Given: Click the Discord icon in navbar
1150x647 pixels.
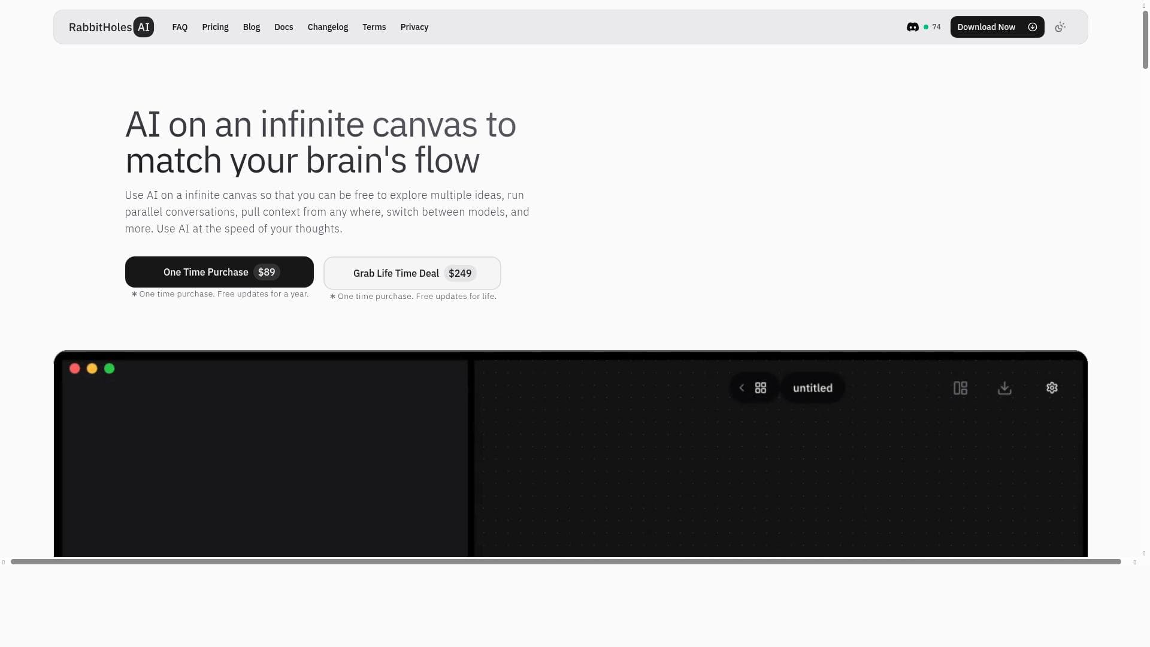Looking at the screenshot, I should point(912,27).
